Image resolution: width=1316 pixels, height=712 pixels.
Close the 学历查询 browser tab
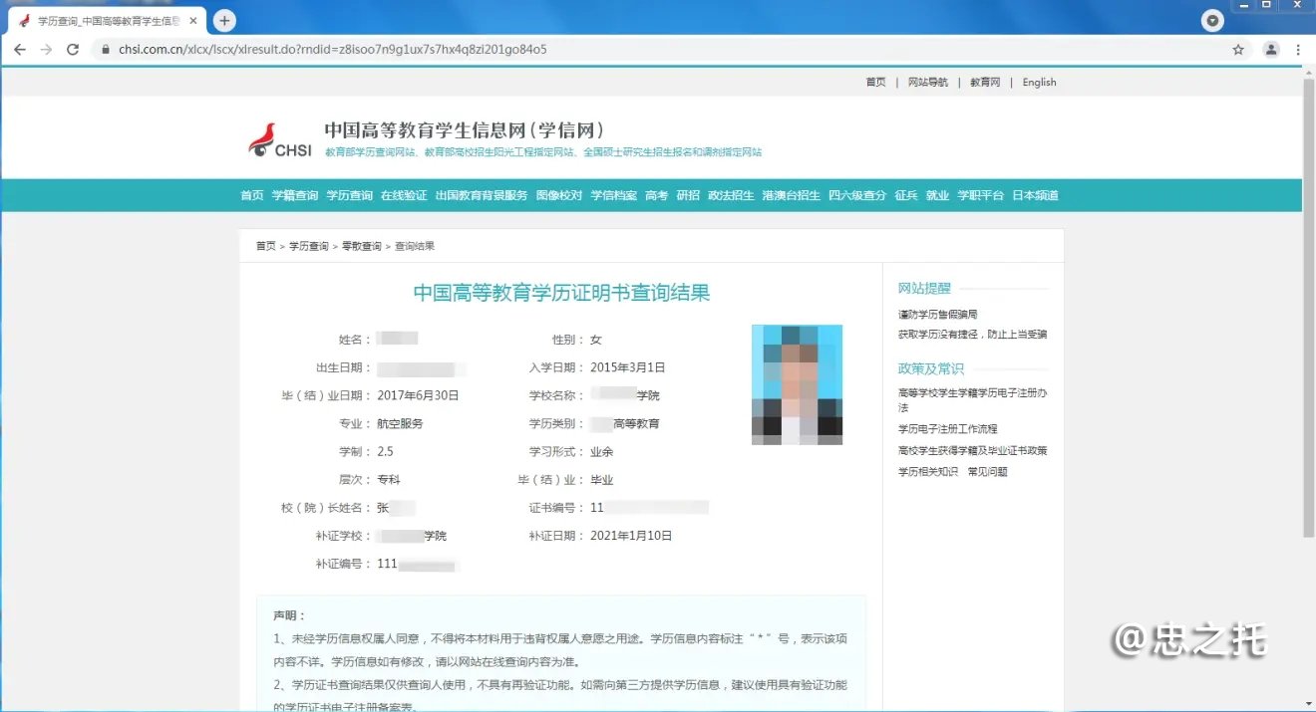pyautogui.click(x=193, y=20)
